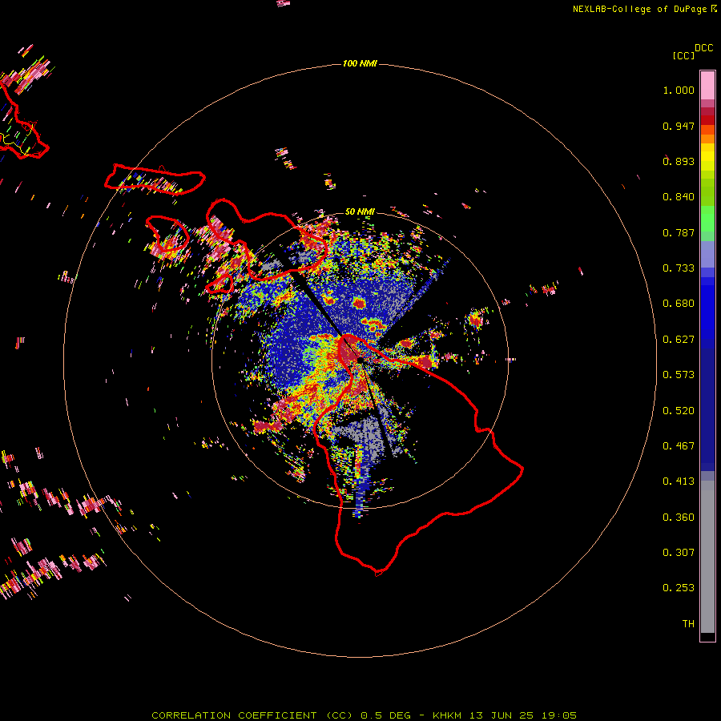Click the 0.627 legend value
This screenshot has height=721, width=721.
679,340
